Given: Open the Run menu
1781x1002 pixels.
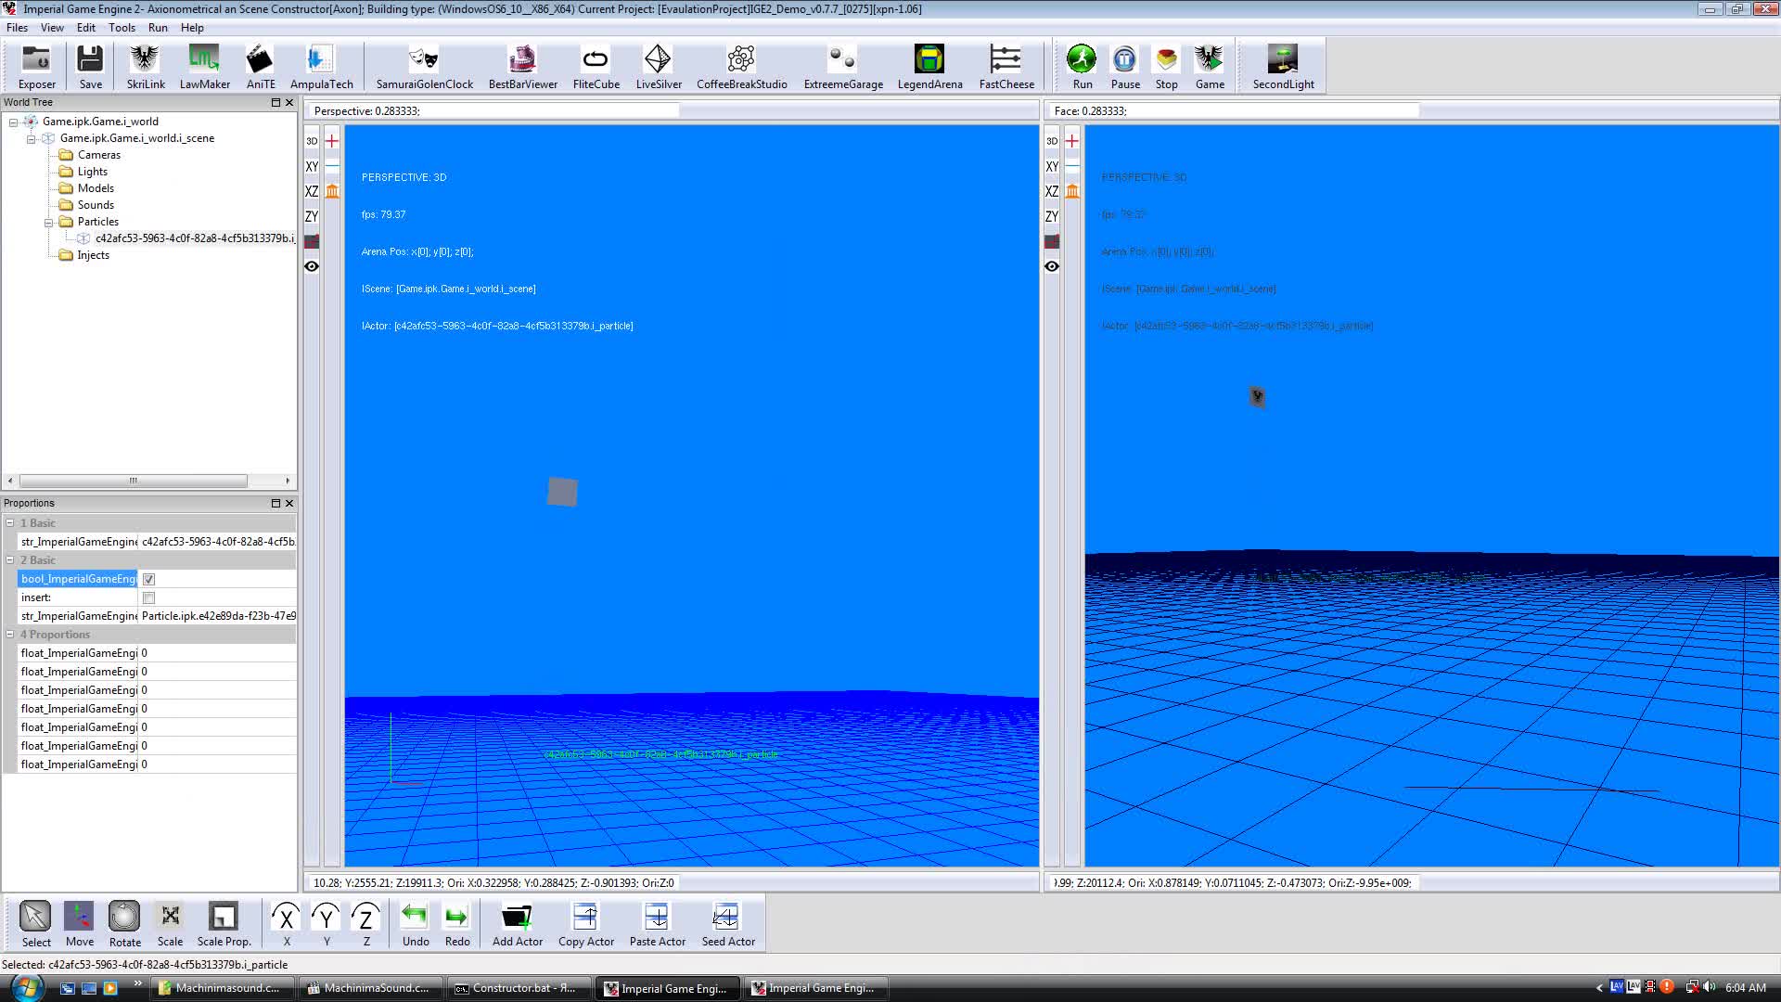Looking at the screenshot, I should [157, 27].
